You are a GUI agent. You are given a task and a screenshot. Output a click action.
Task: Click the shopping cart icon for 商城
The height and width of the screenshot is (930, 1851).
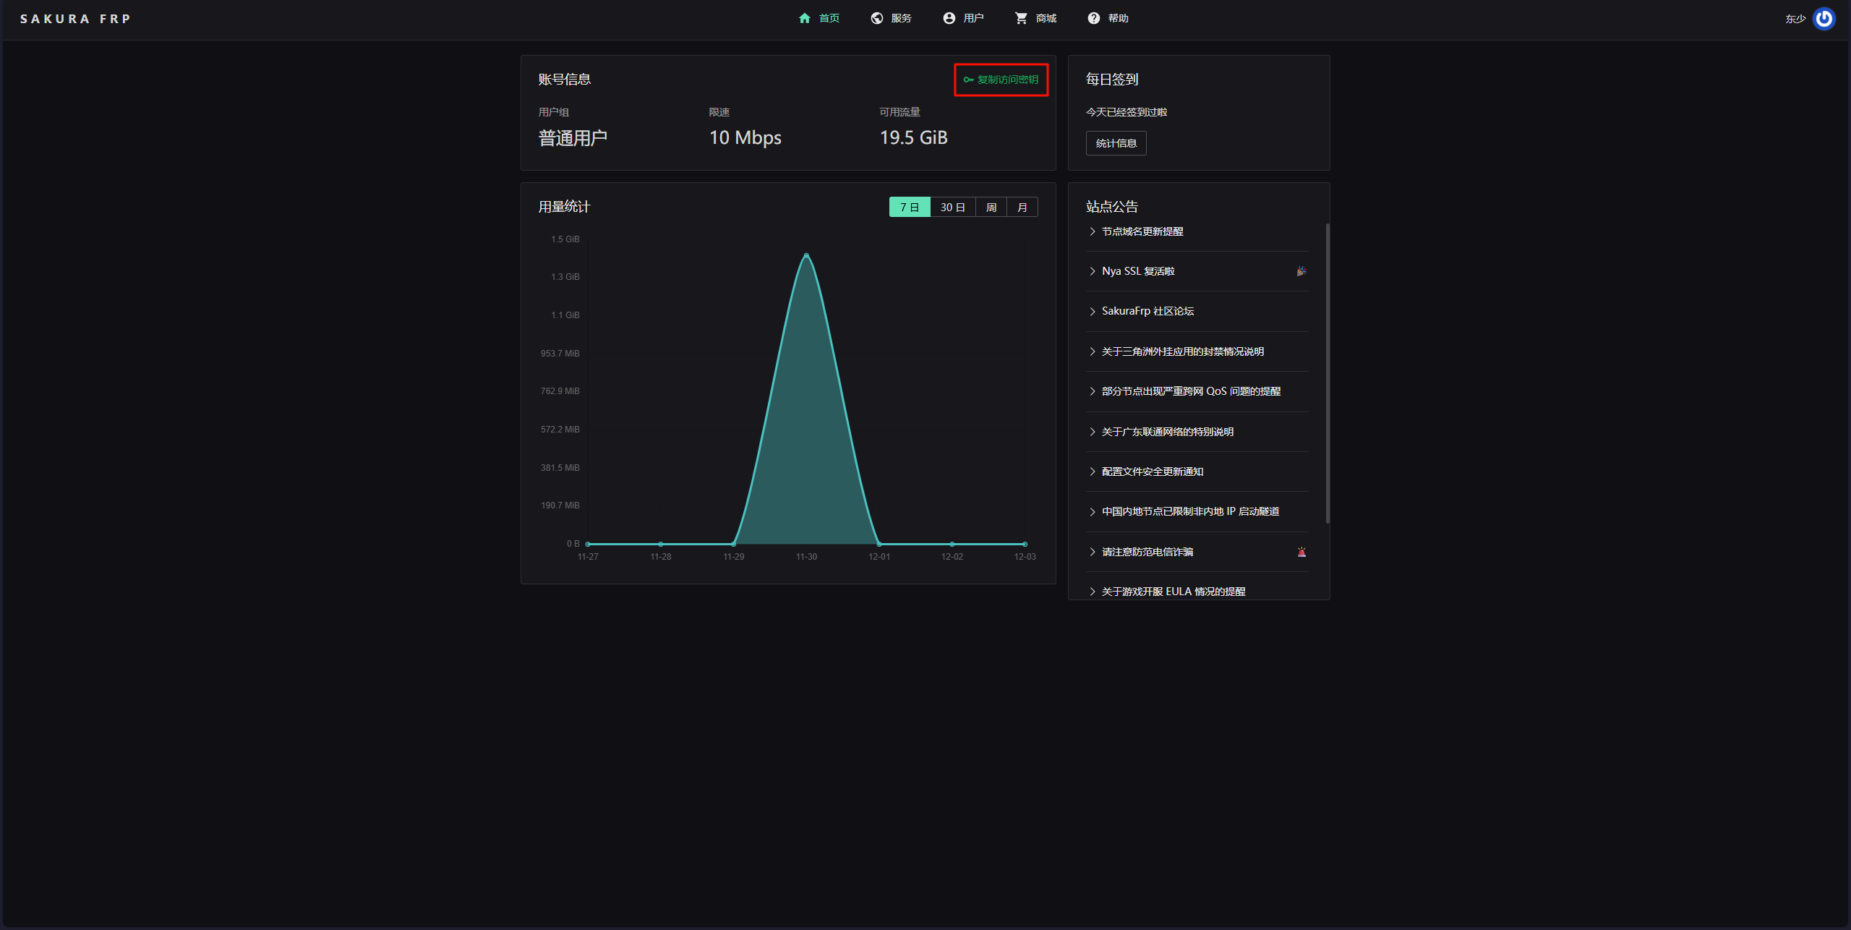(x=1021, y=18)
